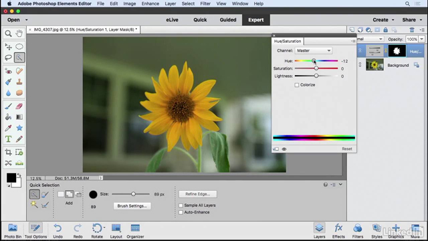Switch to the Guided tab
Image resolution: width=428 pixels, height=241 pixels.
(228, 20)
